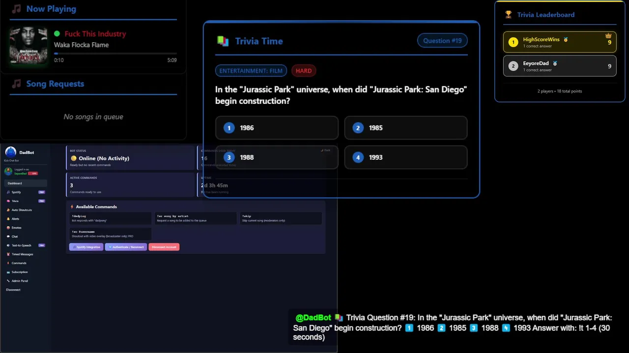Click the Spotify Integration button
629x353 pixels.
click(x=86, y=247)
